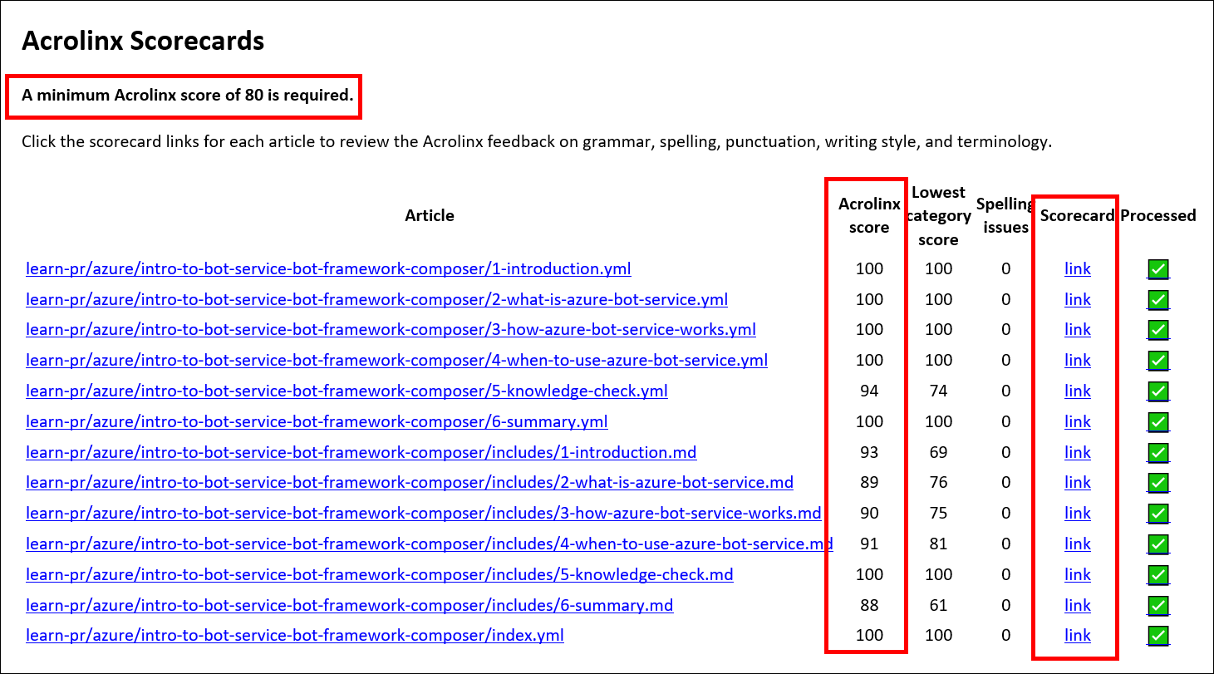Viewport: 1214px width, 674px height.
Task: Open the 2-what-is-azure-bot-service.yml article link
Action: click(377, 299)
